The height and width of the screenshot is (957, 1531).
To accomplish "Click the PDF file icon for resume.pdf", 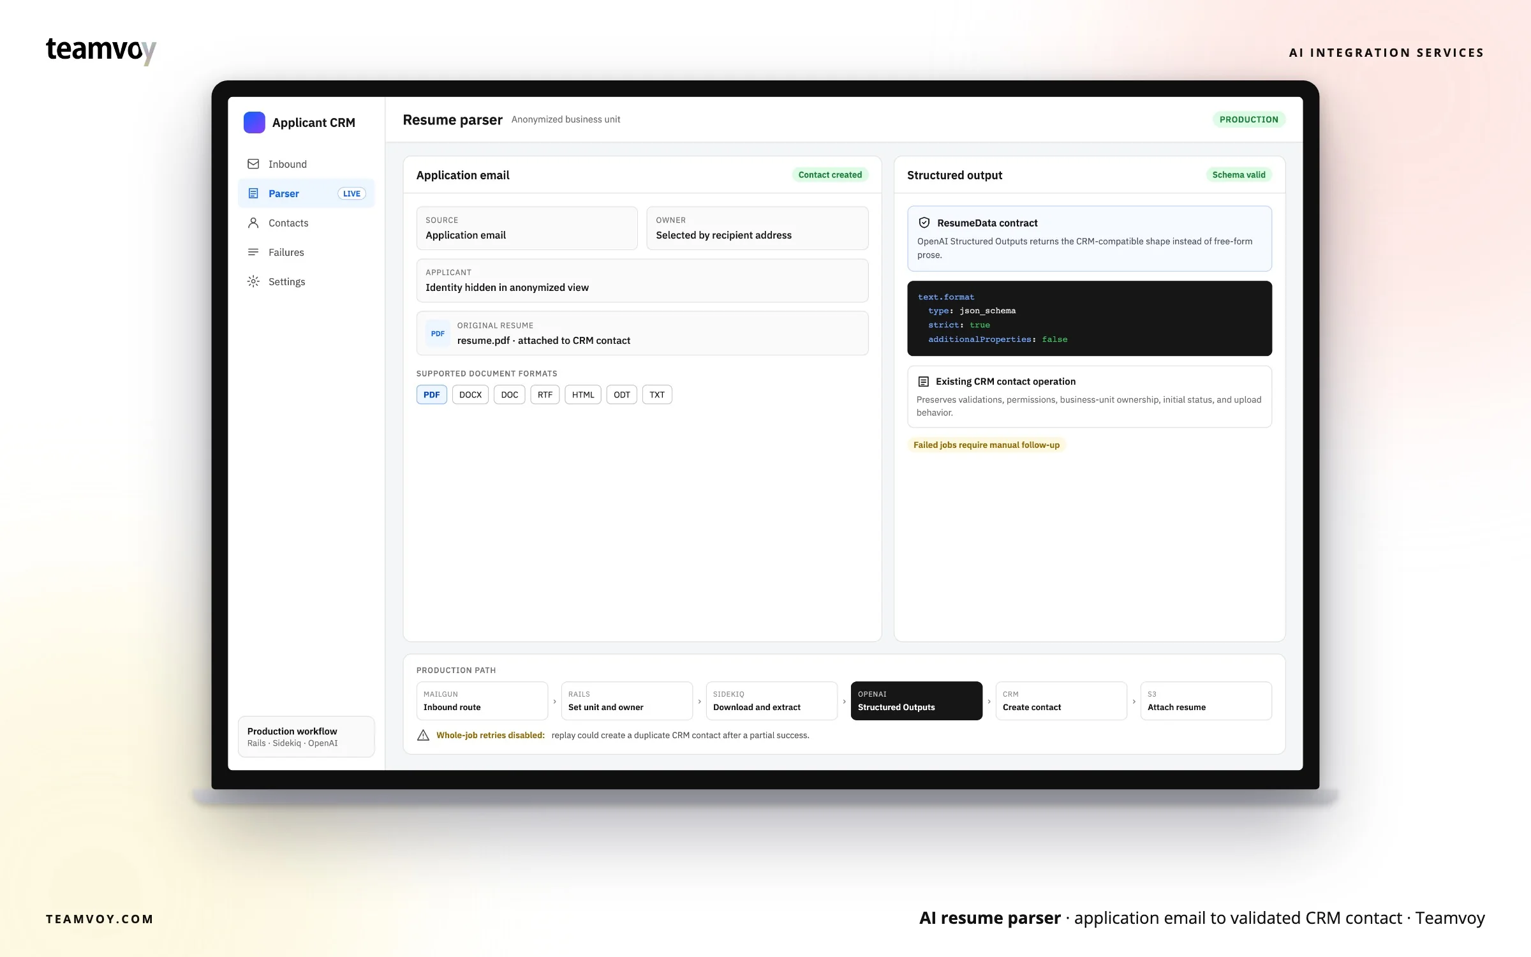I will 438,334.
